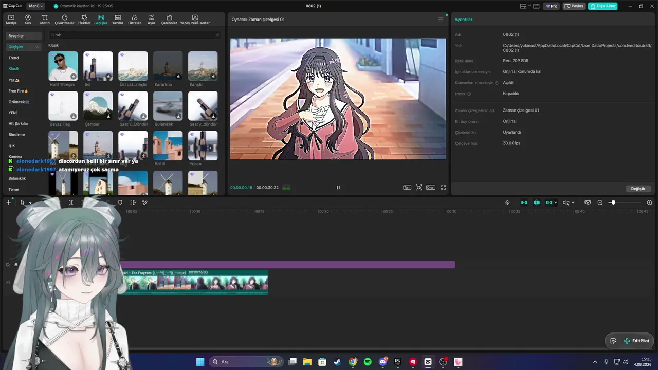
Task: Click the preview snapshot focus icon
Action: (419, 188)
